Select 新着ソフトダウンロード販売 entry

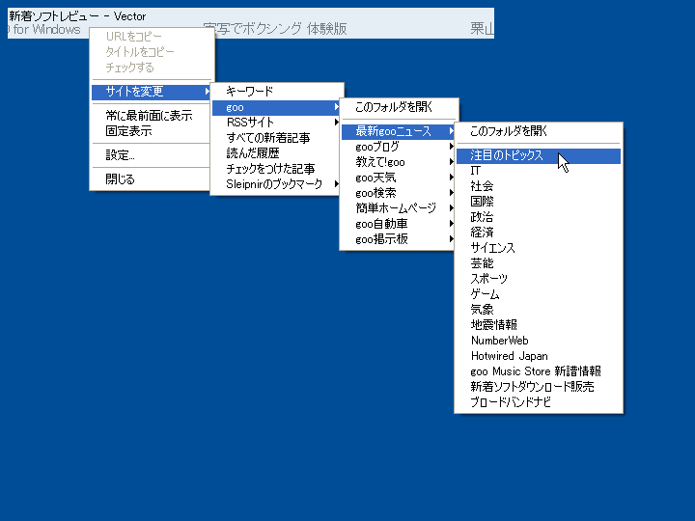pyautogui.click(x=539, y=386)
